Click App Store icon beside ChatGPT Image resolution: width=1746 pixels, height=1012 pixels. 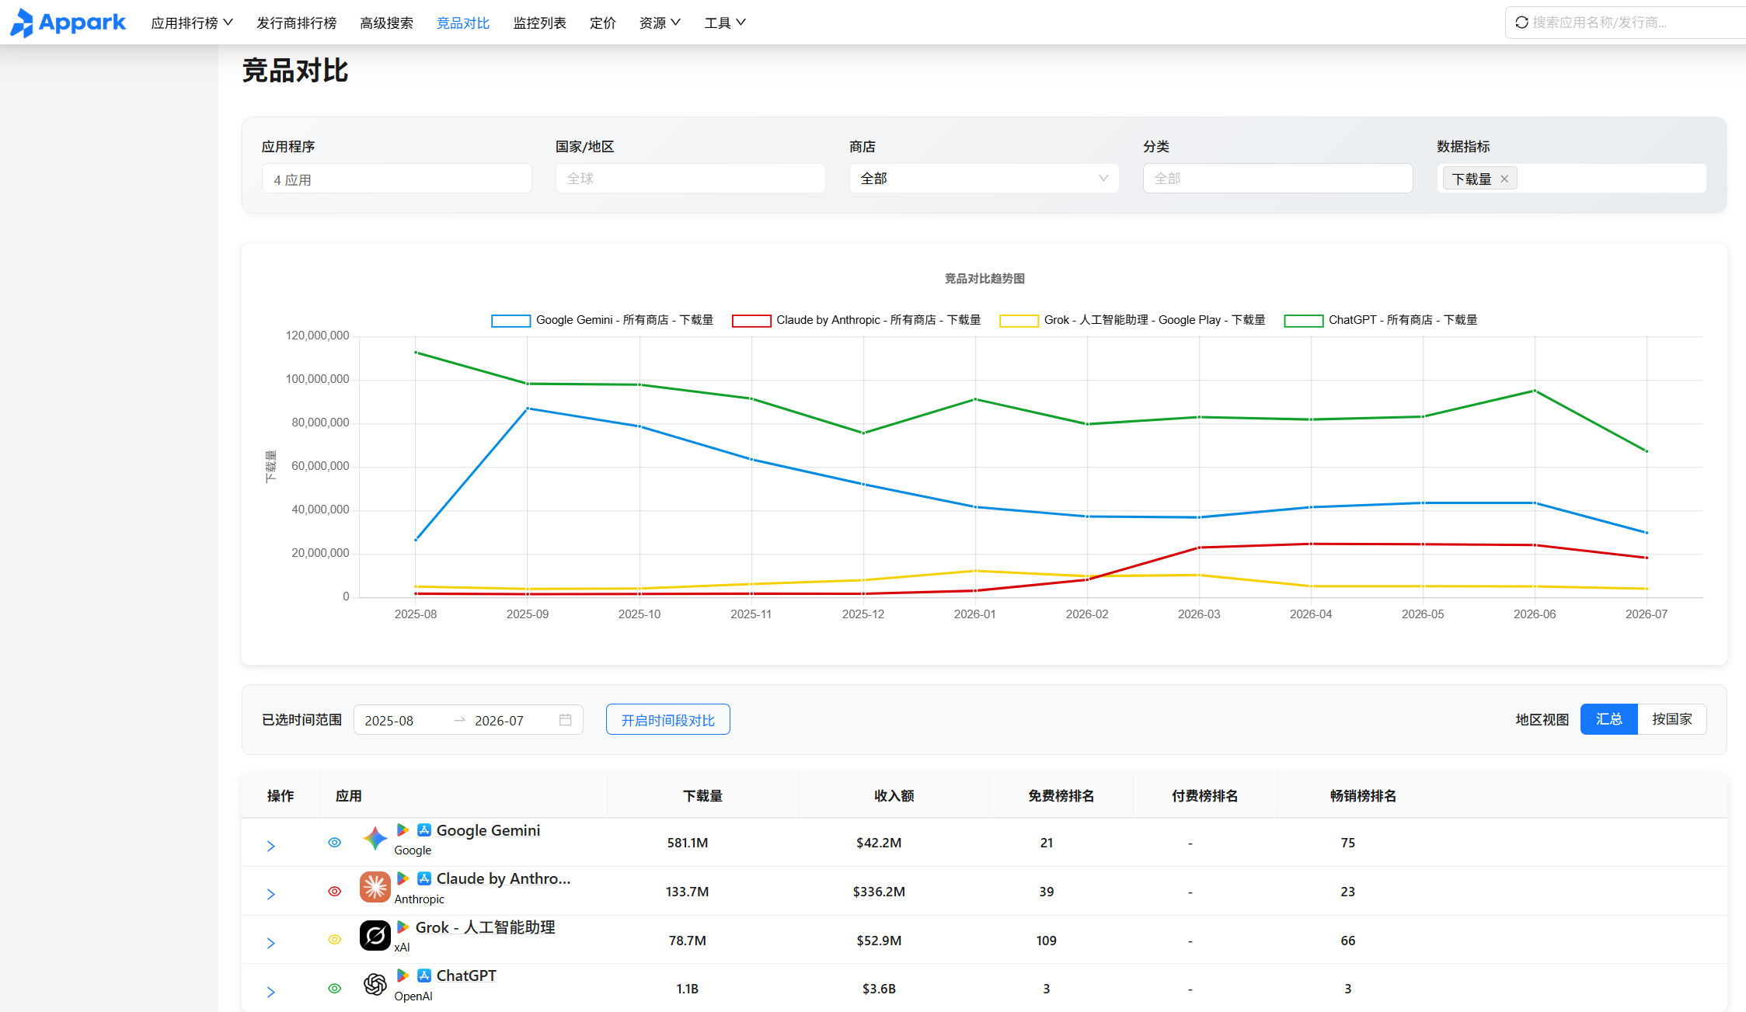[x=424, y=975]
